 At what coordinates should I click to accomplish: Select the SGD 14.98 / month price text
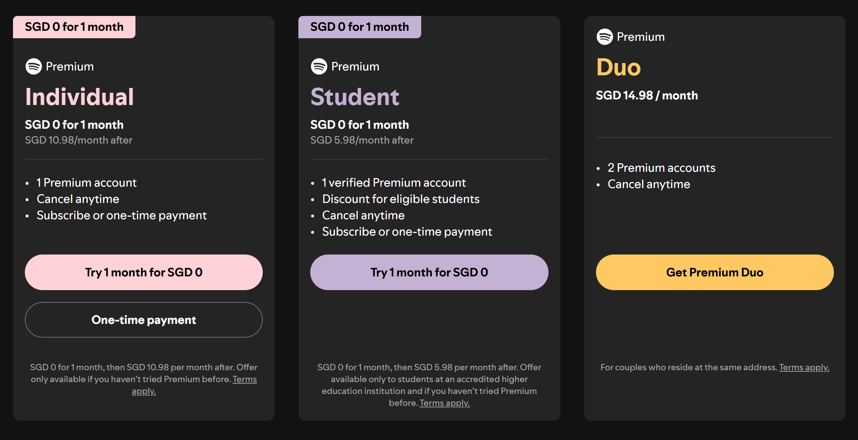[646, 95]
